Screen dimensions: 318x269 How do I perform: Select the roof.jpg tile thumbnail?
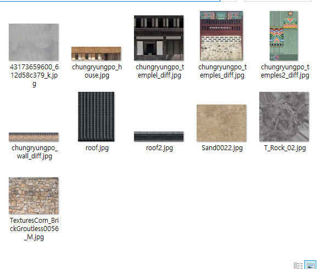coord(96,117)
